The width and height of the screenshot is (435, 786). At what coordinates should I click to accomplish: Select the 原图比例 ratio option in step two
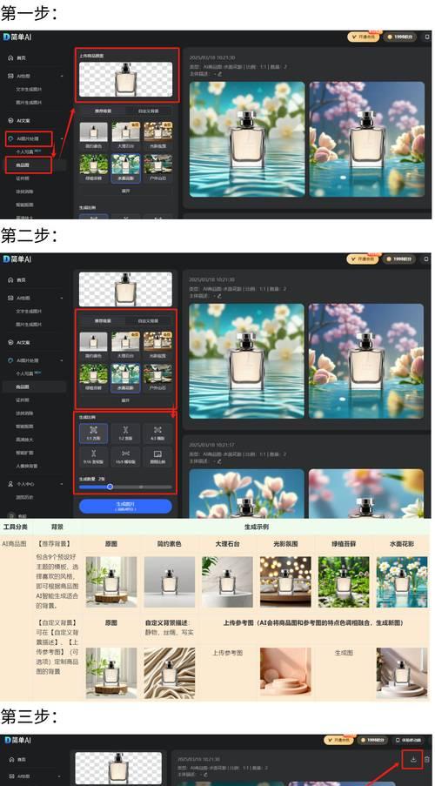coord(157,457)
